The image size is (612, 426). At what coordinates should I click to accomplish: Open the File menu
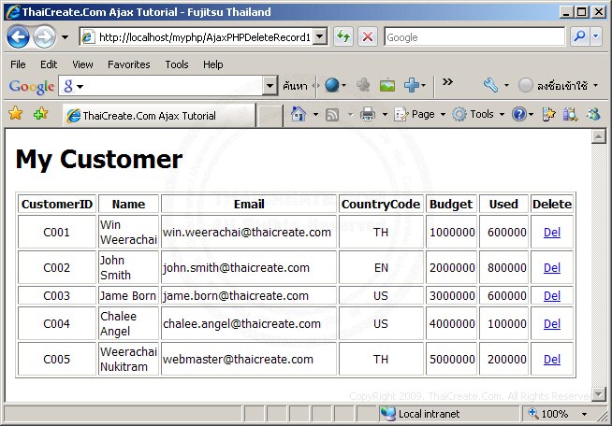18,64
